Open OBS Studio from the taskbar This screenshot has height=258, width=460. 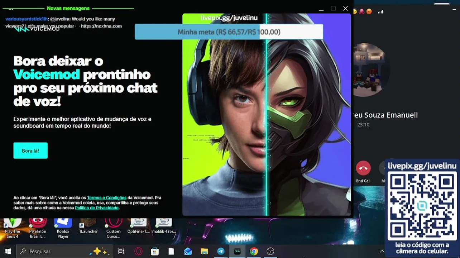click(270, 251)
